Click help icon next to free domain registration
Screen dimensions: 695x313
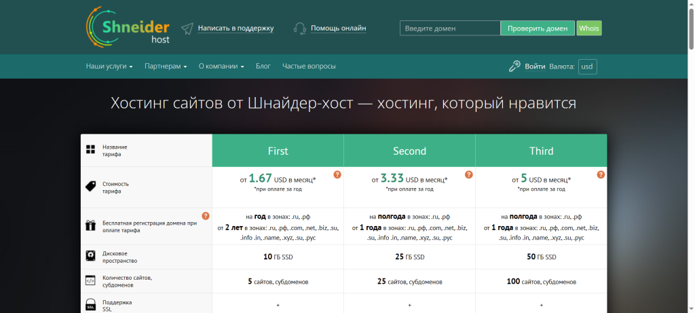tap(205, 216)
